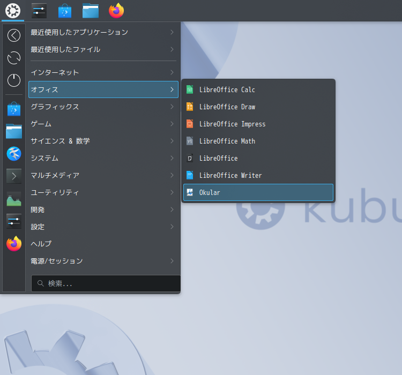The image size is (402, 375).
Task: Click the LibreOffice Calc green spreadsheet icon
Action: 190,89
